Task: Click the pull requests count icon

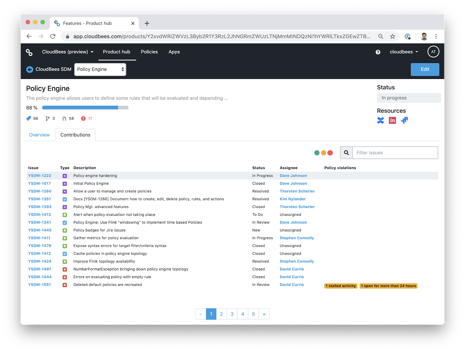Action: tap(64, 118)
